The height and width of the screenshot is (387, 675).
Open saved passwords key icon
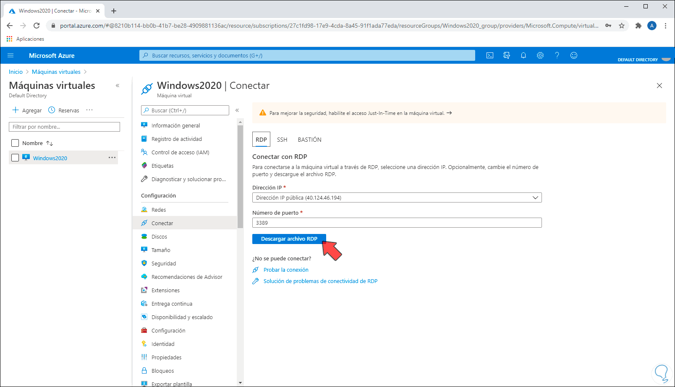click(608, 26)
